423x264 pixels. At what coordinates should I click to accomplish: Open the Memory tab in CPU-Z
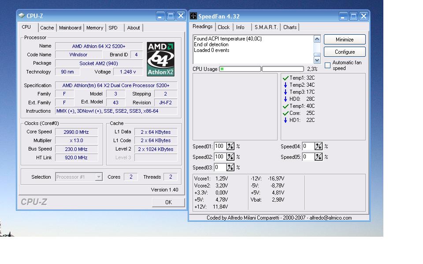(95, 28)
